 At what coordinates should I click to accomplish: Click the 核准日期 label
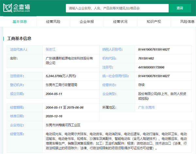coord(17,116)
